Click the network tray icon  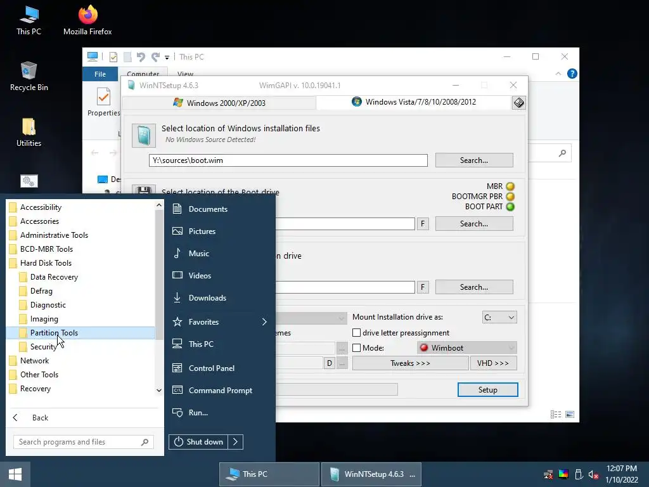coord(548,474)
